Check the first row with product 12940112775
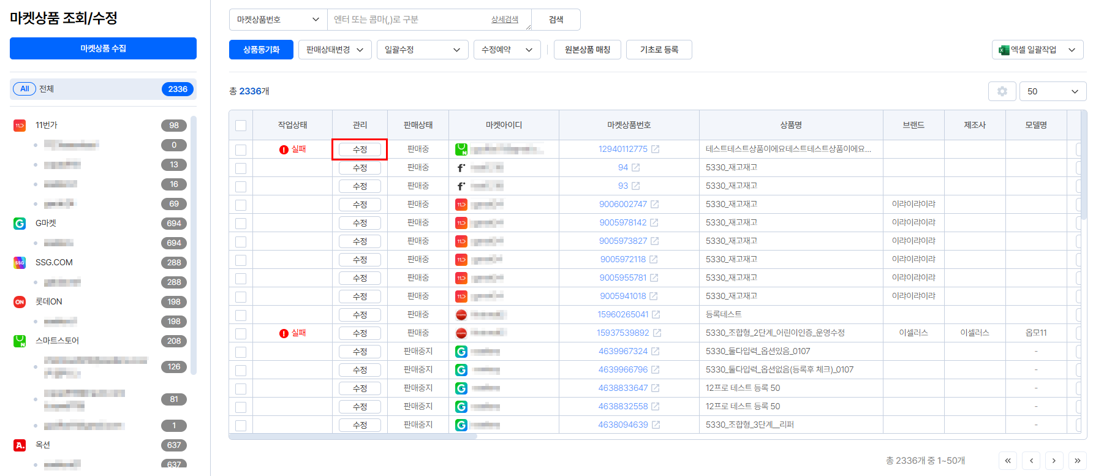 (241, 149)
